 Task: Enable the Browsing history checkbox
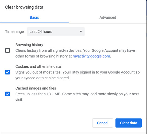point(7,50)
